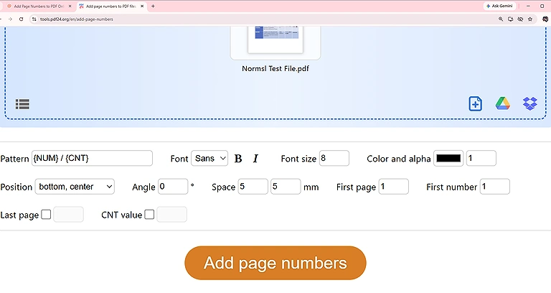The height and width of the screenshot is (293, 551).
Task: Select the 'Add page numbers to PDF files' tab
Action: [111, 6]
